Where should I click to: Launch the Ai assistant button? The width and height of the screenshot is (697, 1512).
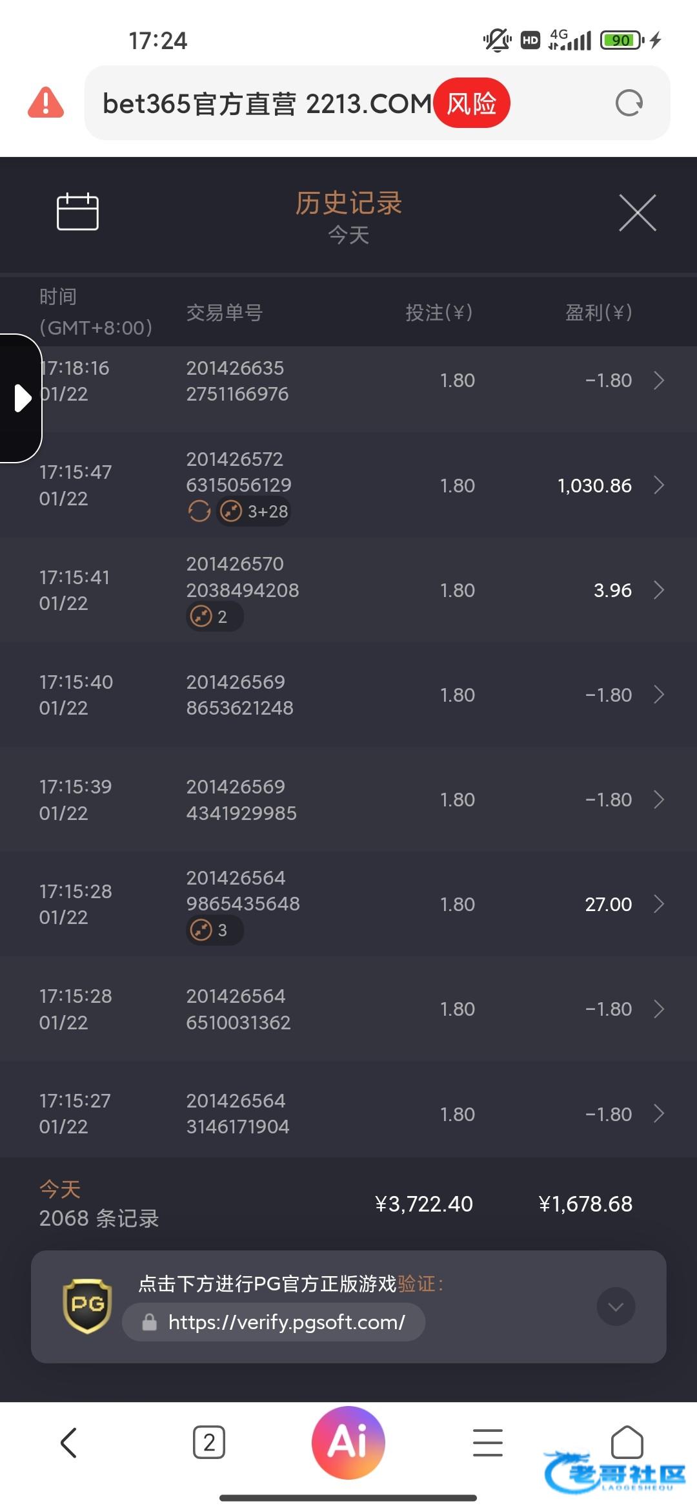[x=348, y=1442]
